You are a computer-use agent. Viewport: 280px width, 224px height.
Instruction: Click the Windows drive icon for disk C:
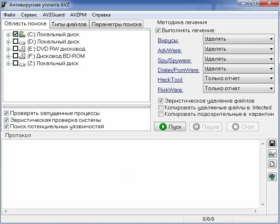tap(22, 34)
